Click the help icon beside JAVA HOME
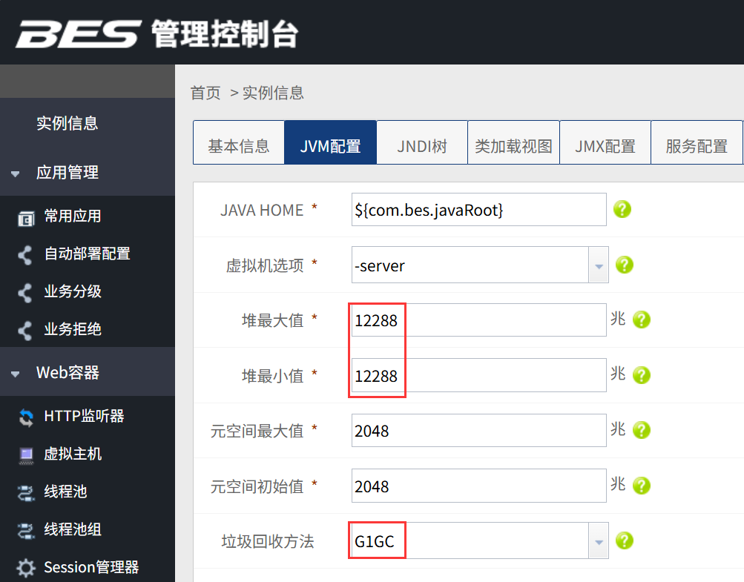This screenshot has height=582, width=744. 622,209
